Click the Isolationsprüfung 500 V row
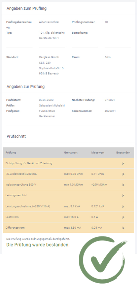 (x=69, y=185)
